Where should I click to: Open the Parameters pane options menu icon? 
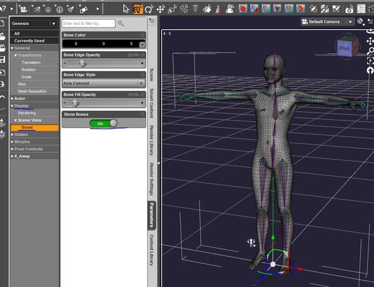tap(151, 21)
